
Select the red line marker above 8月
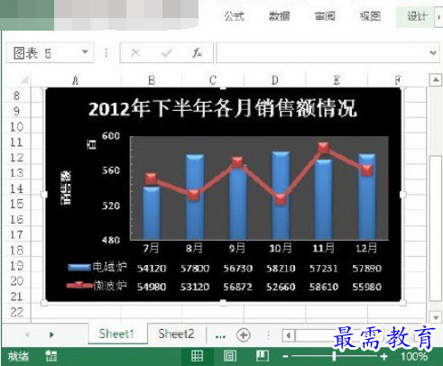click(x=194, y=196)
